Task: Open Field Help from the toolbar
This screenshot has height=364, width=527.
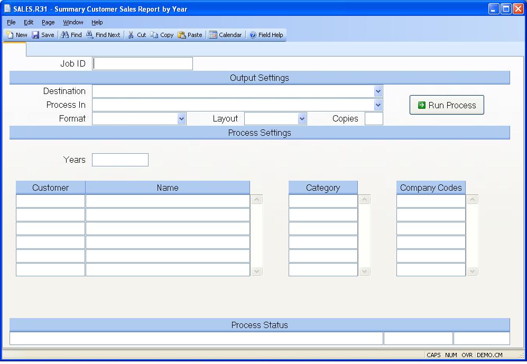Action: pyautogui.click(x=253, y=35)
